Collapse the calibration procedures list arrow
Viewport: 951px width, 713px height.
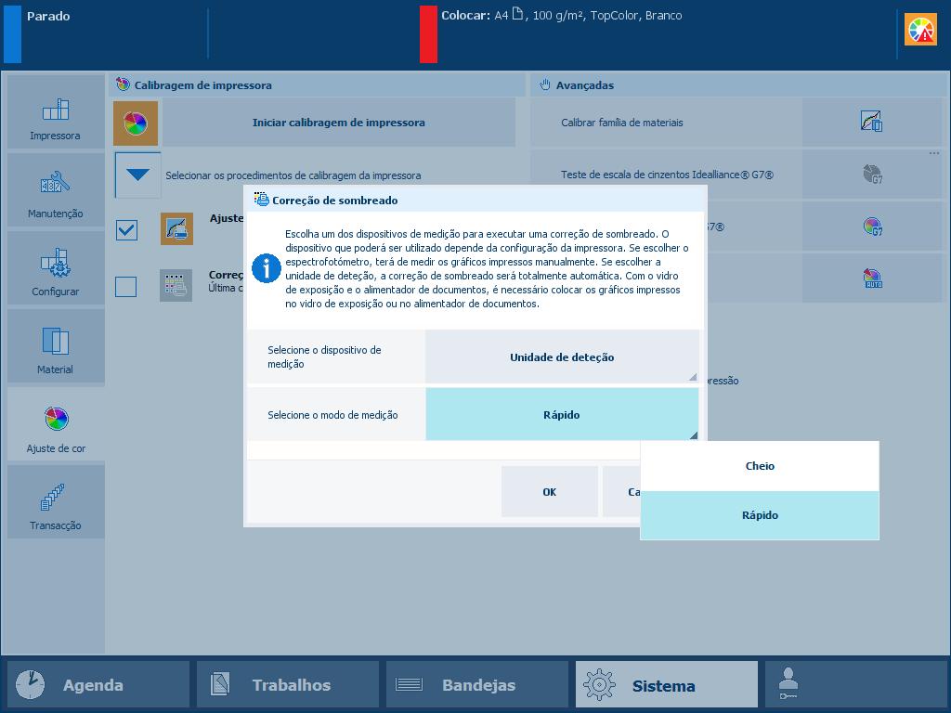pos(137,175)
